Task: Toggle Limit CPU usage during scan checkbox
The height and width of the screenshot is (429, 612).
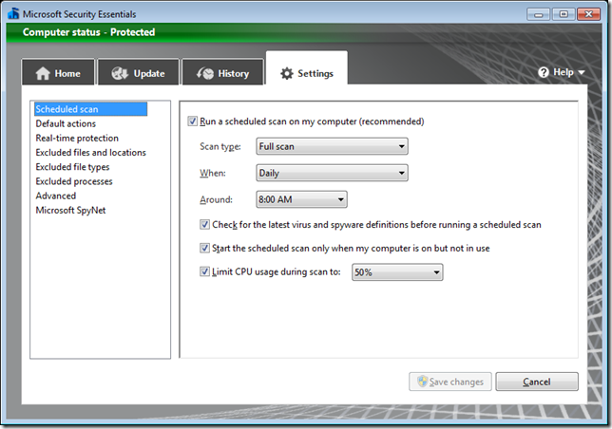Action: pyautogui.click(x=205, y=272)
